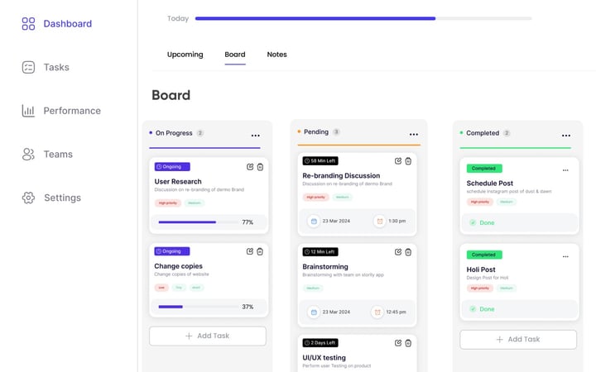Open Completed column options menu

pos(566,136)
